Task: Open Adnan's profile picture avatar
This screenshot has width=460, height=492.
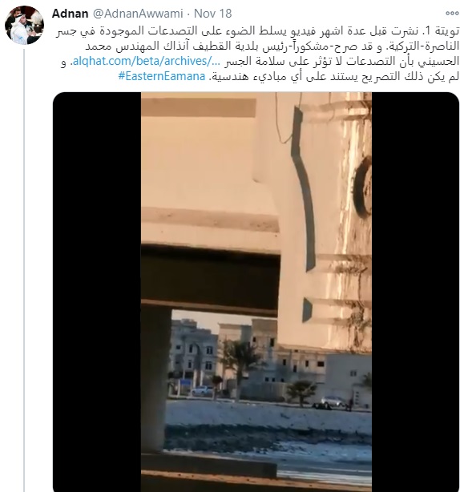Action: click(24, 25)
